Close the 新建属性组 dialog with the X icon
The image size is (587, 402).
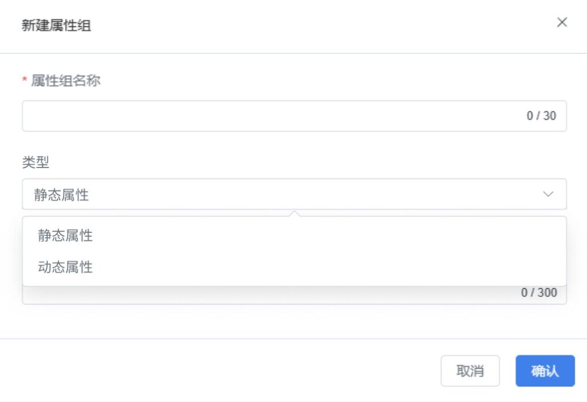[x=562, y=22]
